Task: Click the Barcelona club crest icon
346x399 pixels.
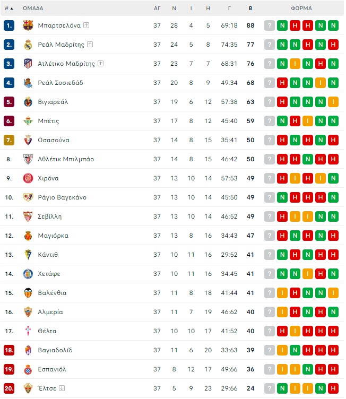Action: click(28, 25)
